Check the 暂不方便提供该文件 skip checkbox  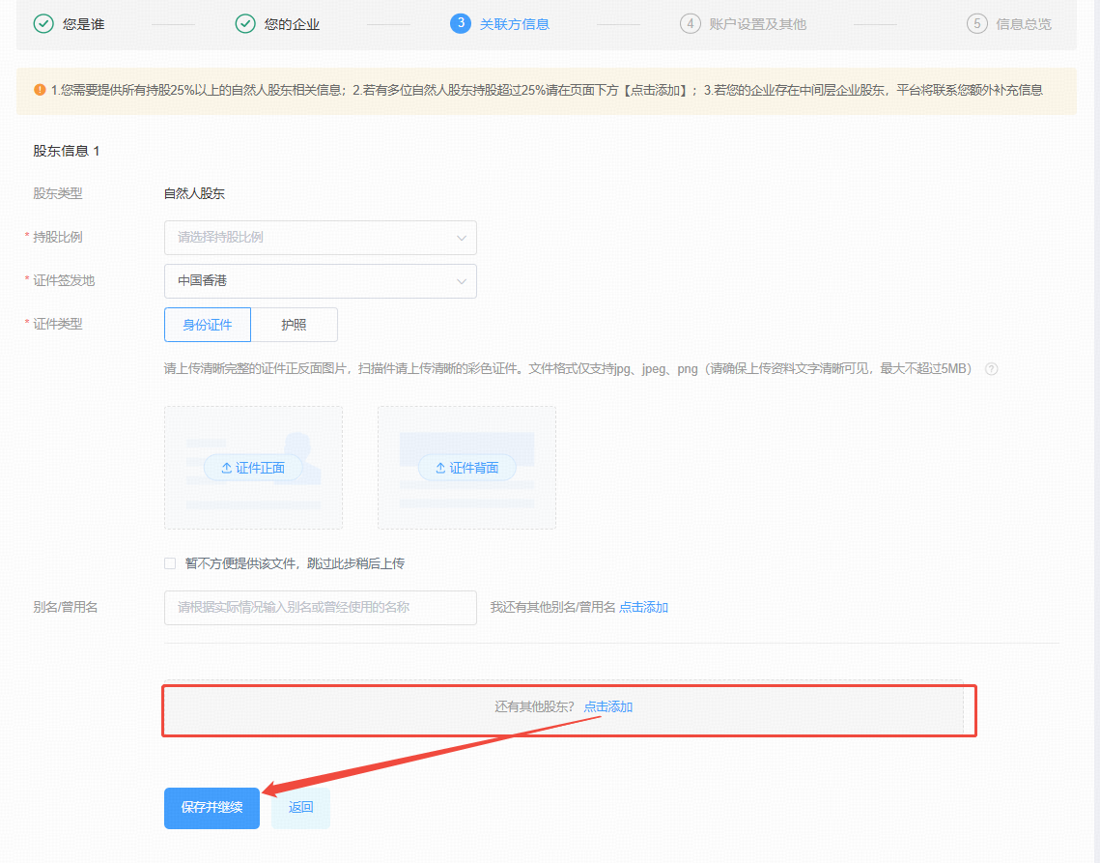coord(170,563)
